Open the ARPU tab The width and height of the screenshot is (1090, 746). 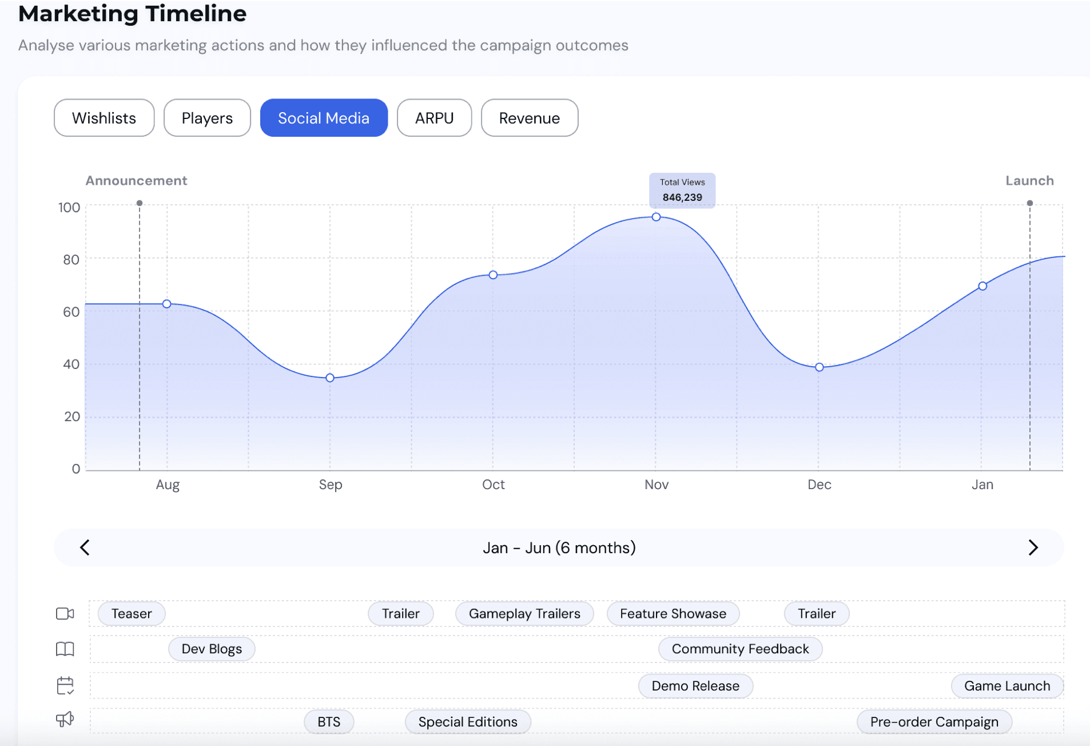pyautogui.click(x=434, y=118)
